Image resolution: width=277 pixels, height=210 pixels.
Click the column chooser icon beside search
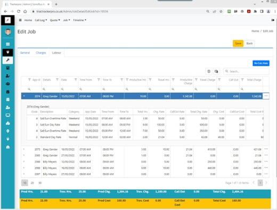pos(216,71)
